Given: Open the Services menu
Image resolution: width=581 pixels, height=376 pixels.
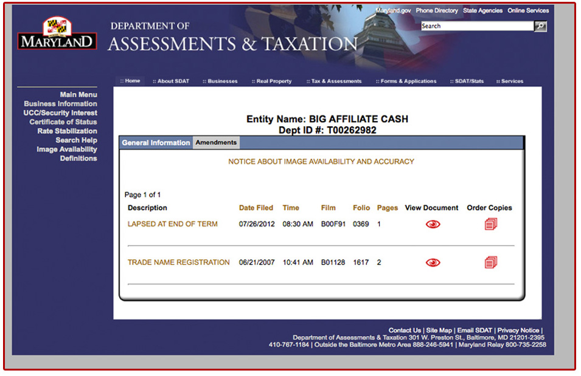Looking at the screenshot, I should tap(510, 81).
